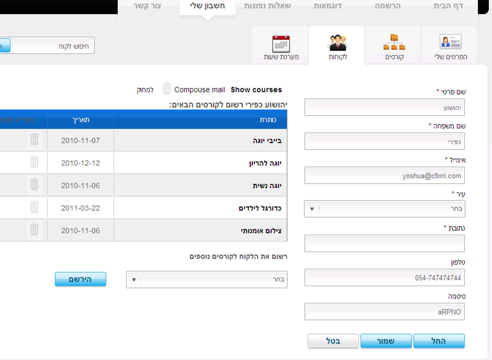Open the הפרטים שלי profile card icon

[x=450, y=42]
